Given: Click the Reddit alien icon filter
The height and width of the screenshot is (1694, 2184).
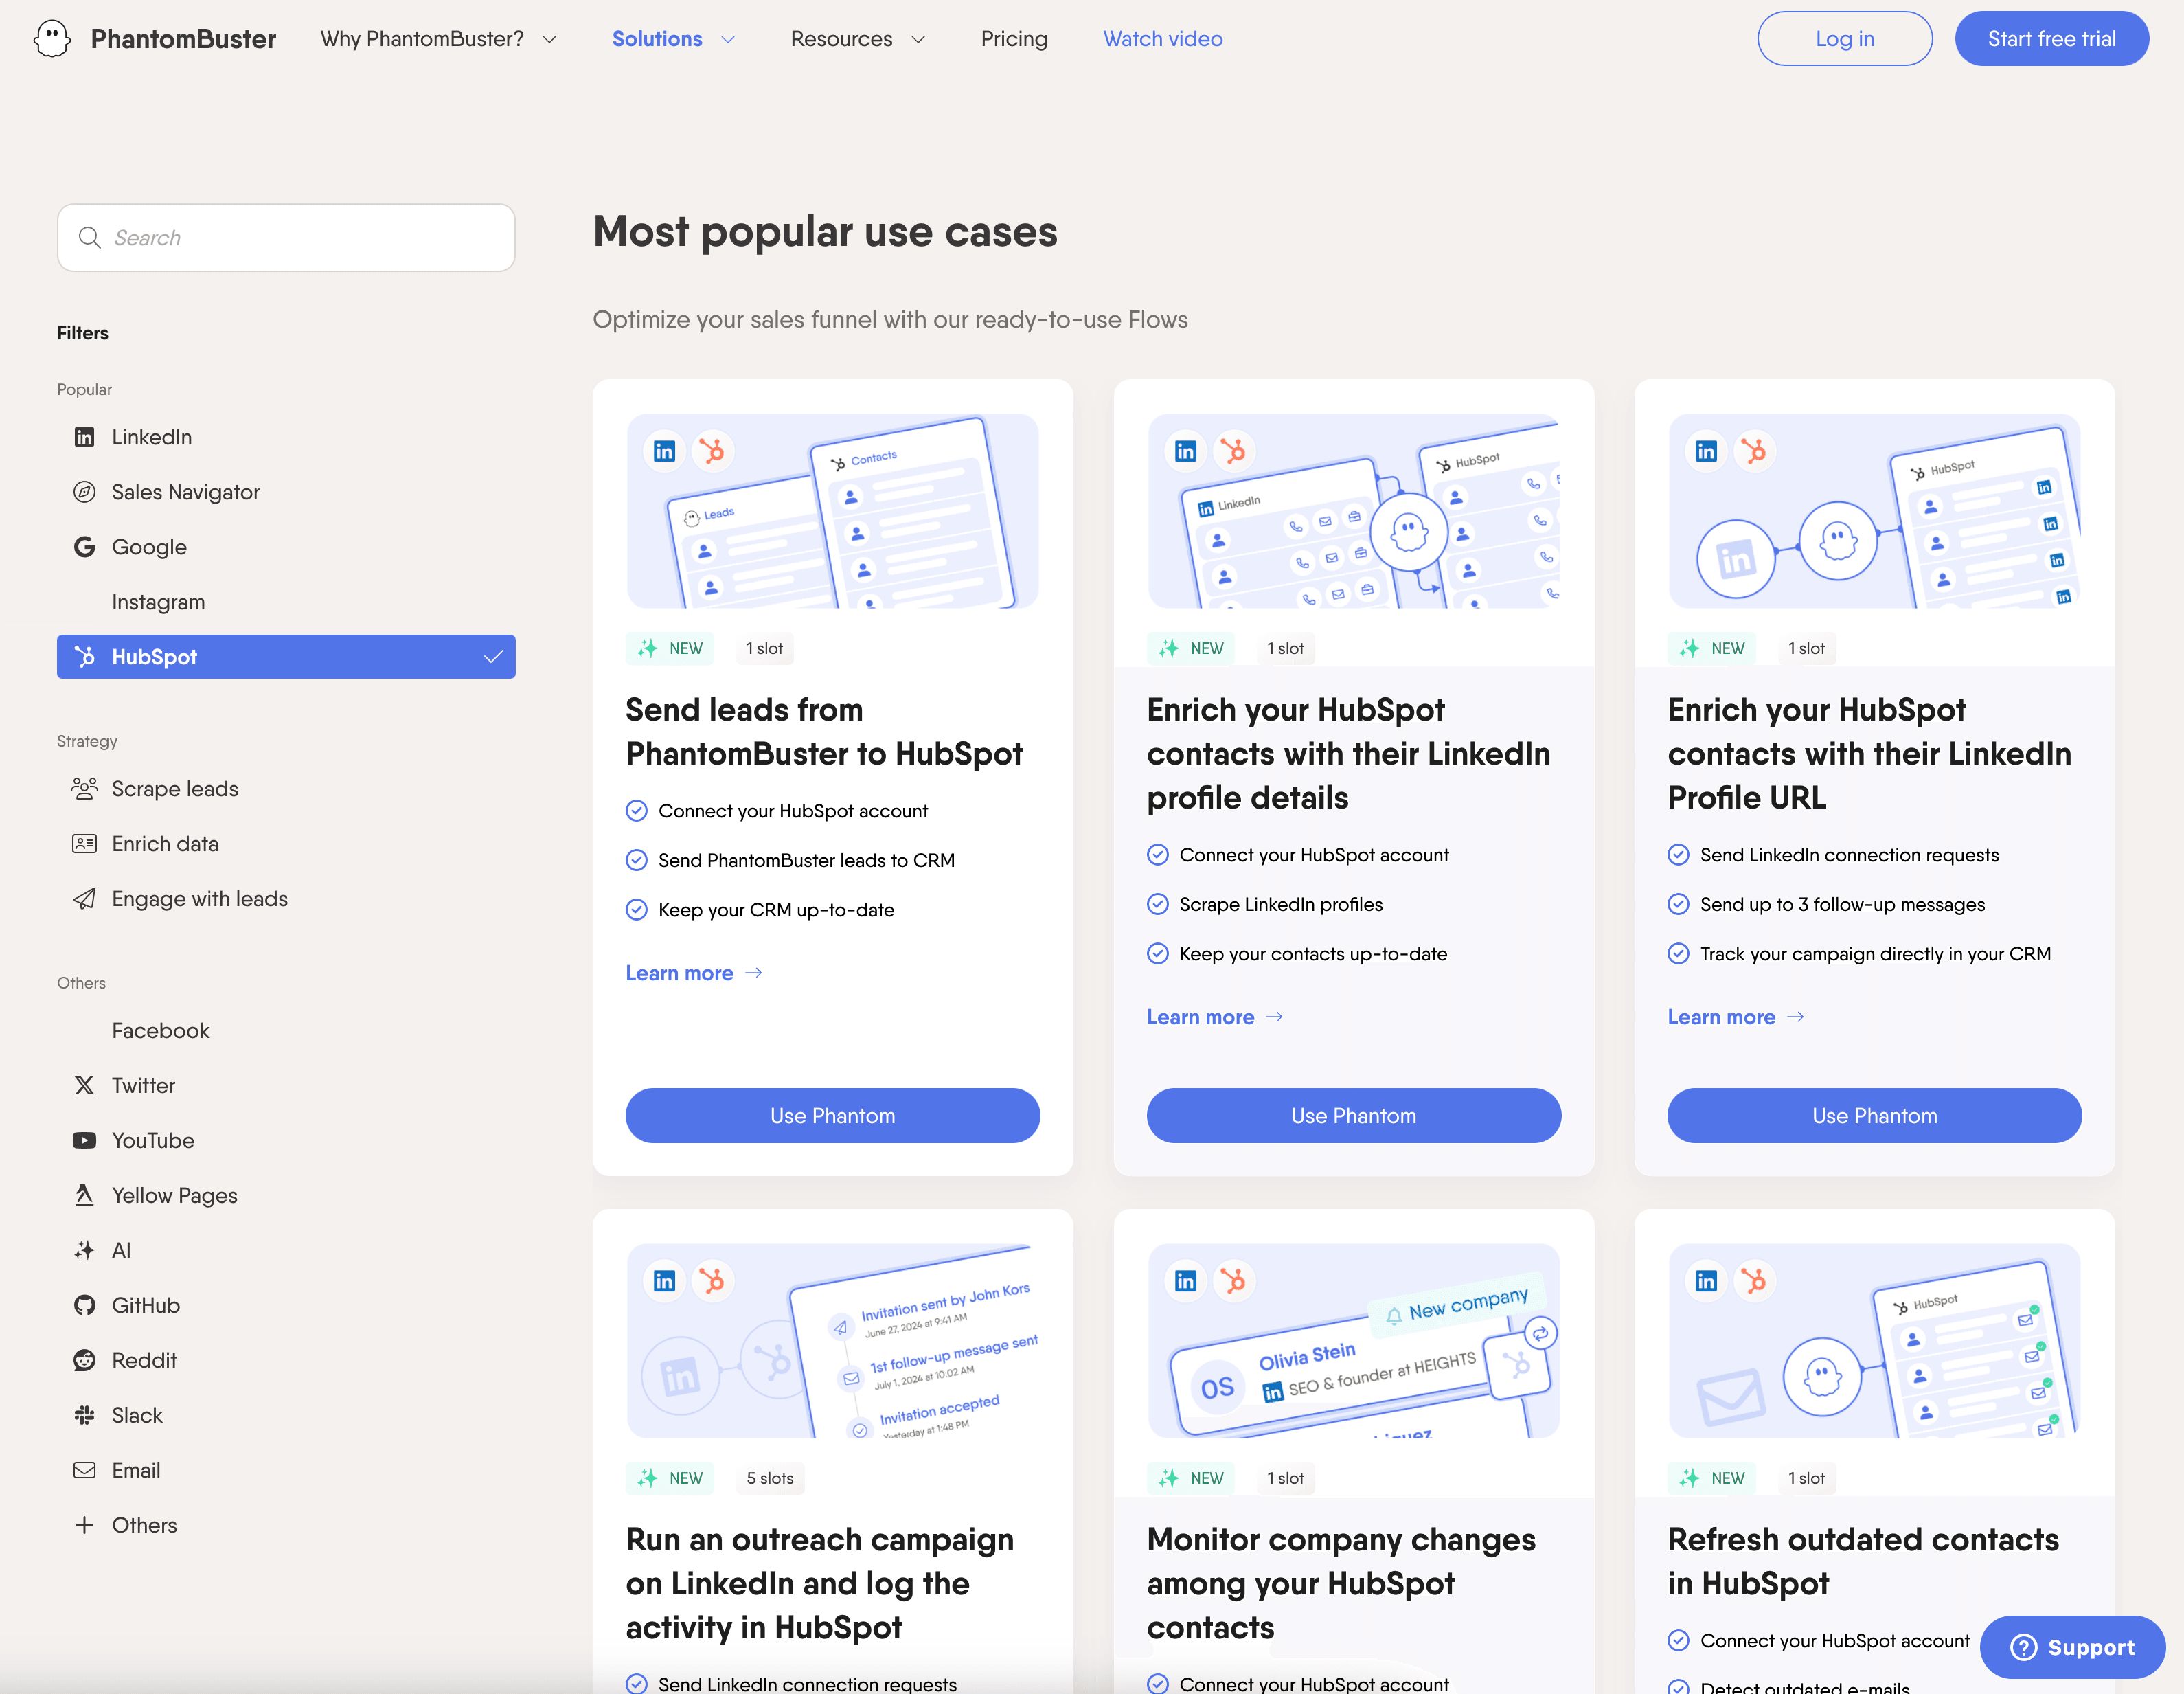Looking at the screenshot, I should pos(85,1361).
